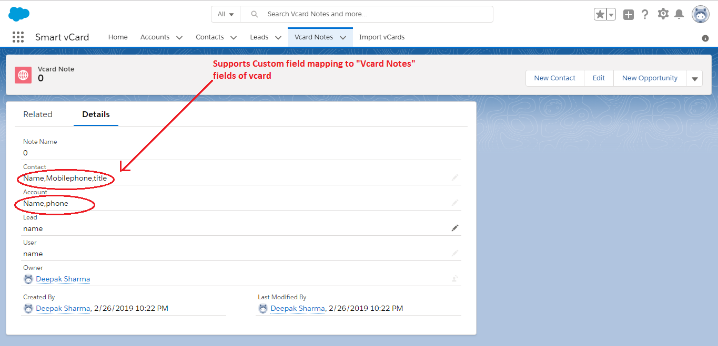Show notifications via the bell icon
The height and width of the screenshot is (346, 718).
click(x=679, y=15)
